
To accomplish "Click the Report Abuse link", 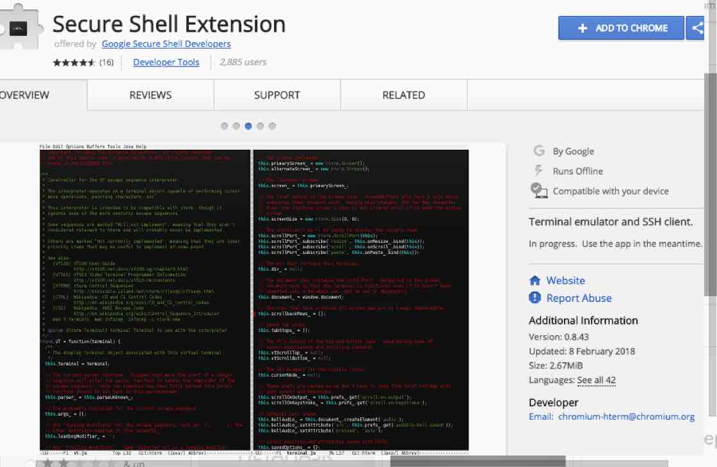I will pos(579,298).
